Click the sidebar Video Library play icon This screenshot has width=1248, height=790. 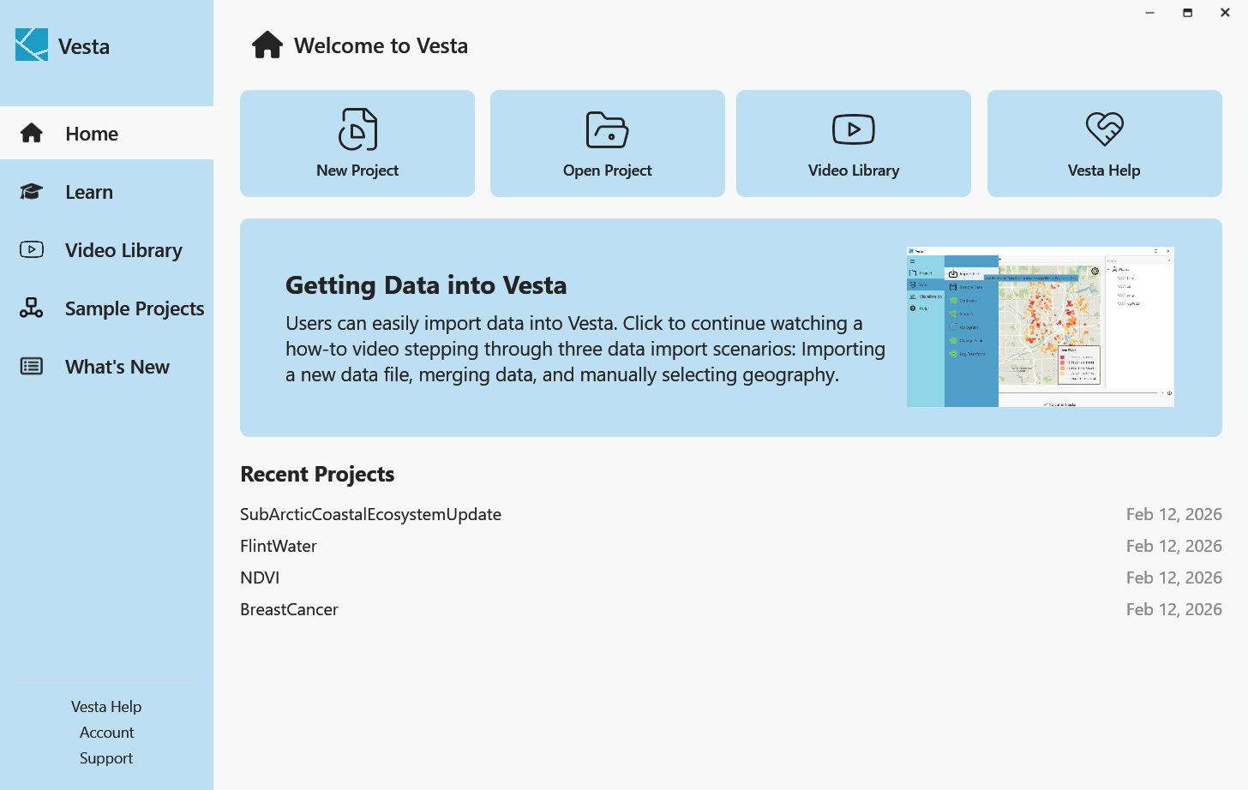pyautogui.click(x=32, y=250)
